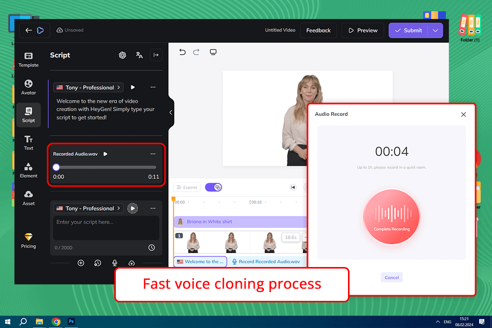Screen dimensions: 492x328
Task: Close the Audio Record dialog
Action: click(463, 115)
